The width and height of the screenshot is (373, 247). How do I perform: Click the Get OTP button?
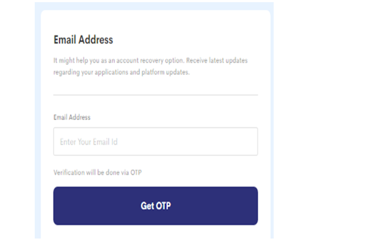[x=156, y=206]
